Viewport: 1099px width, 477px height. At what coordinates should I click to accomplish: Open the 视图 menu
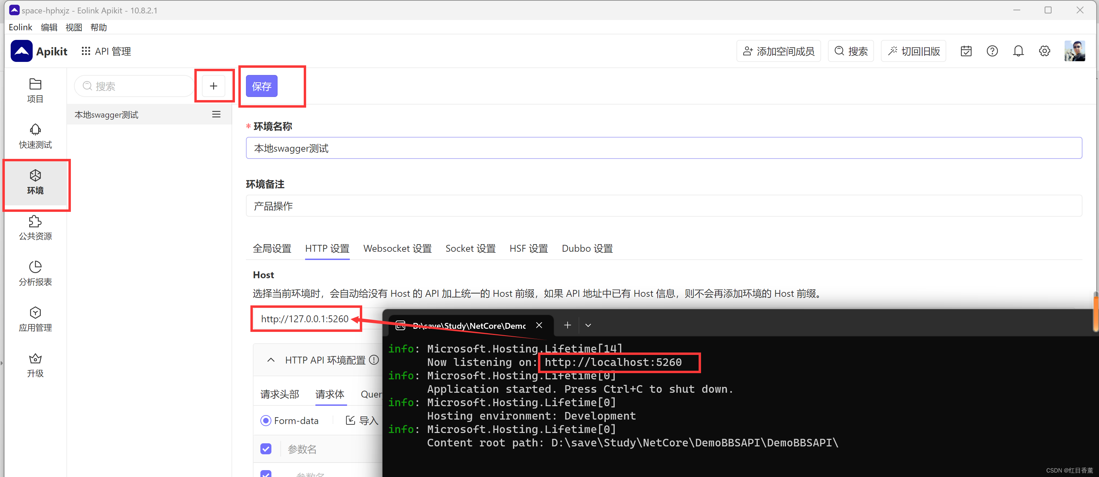pyautogui.click(x=73, y=27)
